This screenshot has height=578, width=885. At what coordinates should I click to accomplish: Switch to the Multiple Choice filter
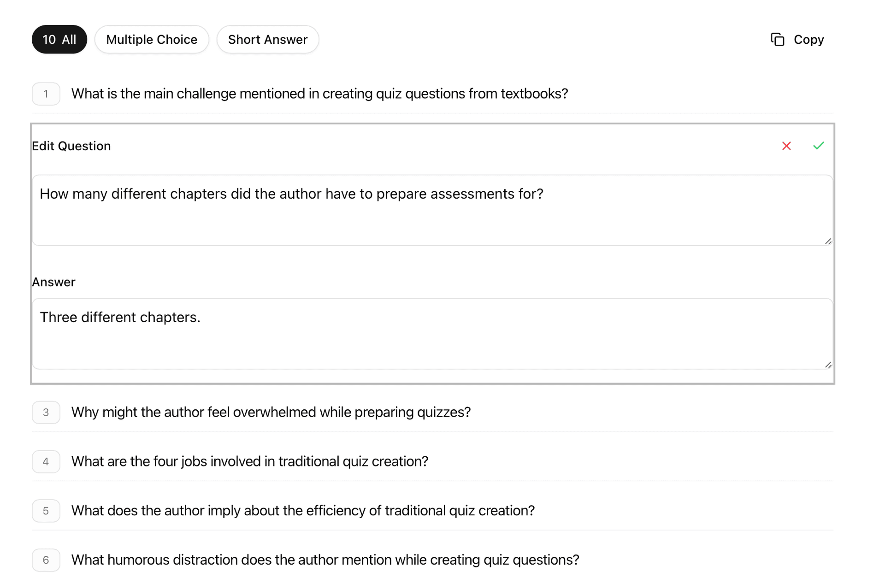152,39
